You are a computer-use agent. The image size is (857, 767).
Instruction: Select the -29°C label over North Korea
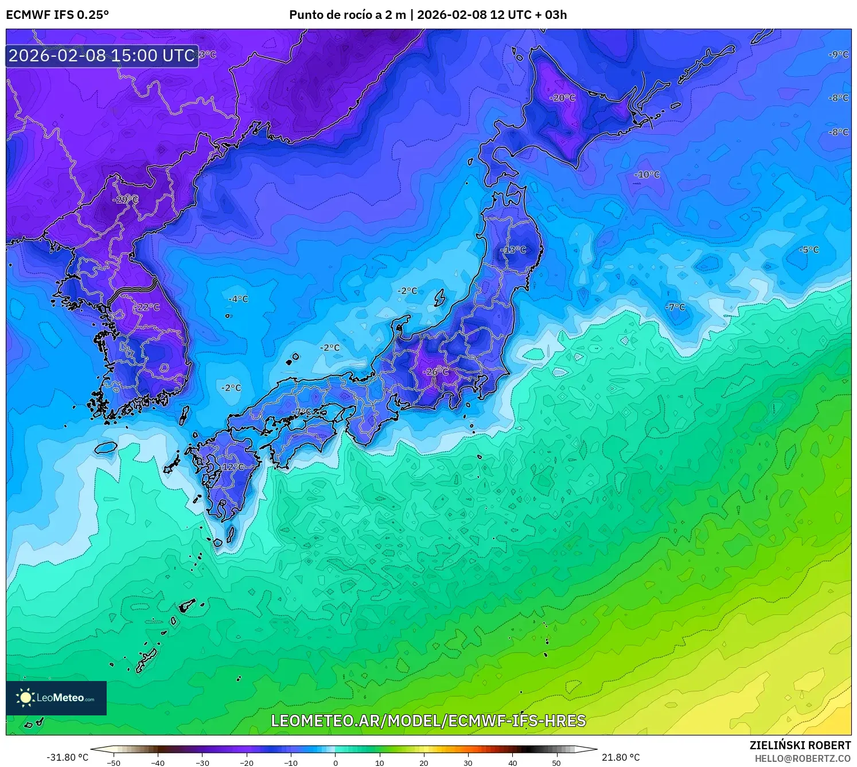pyautogui.click(x=126, y=200)
